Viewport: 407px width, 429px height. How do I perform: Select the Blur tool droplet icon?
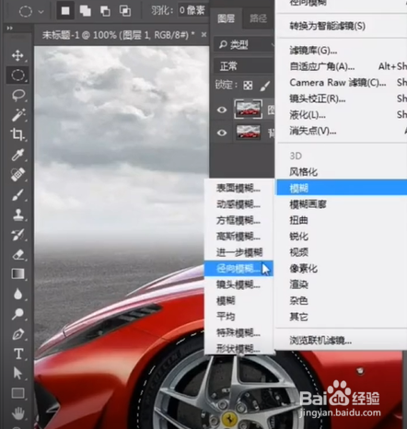tap(18, 294)
